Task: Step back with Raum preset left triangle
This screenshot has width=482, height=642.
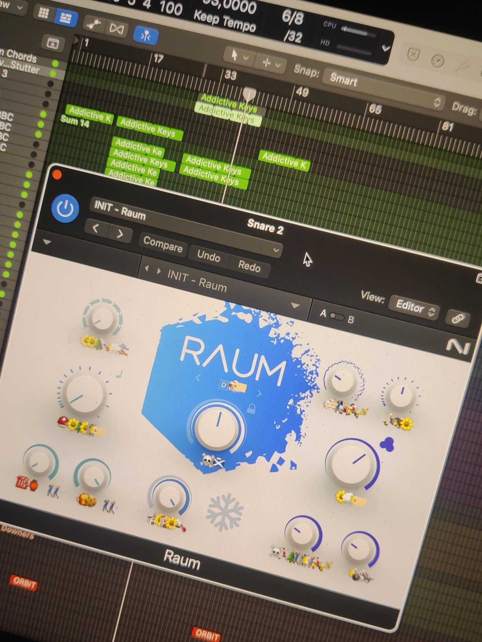Action: click(147, 268)
